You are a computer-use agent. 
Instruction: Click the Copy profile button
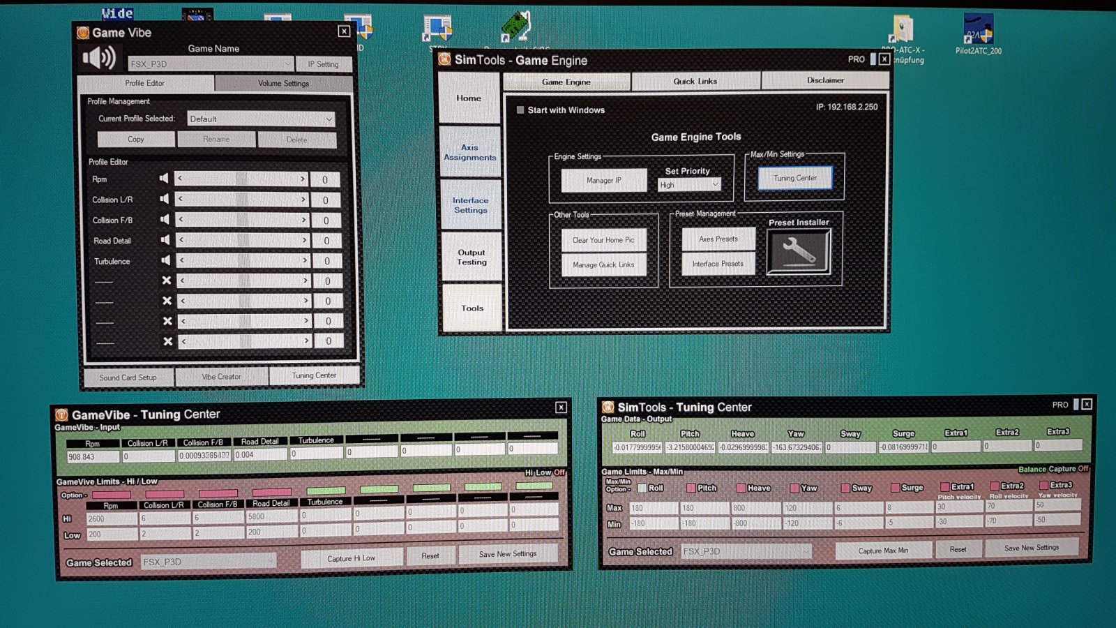pos(136,140)
